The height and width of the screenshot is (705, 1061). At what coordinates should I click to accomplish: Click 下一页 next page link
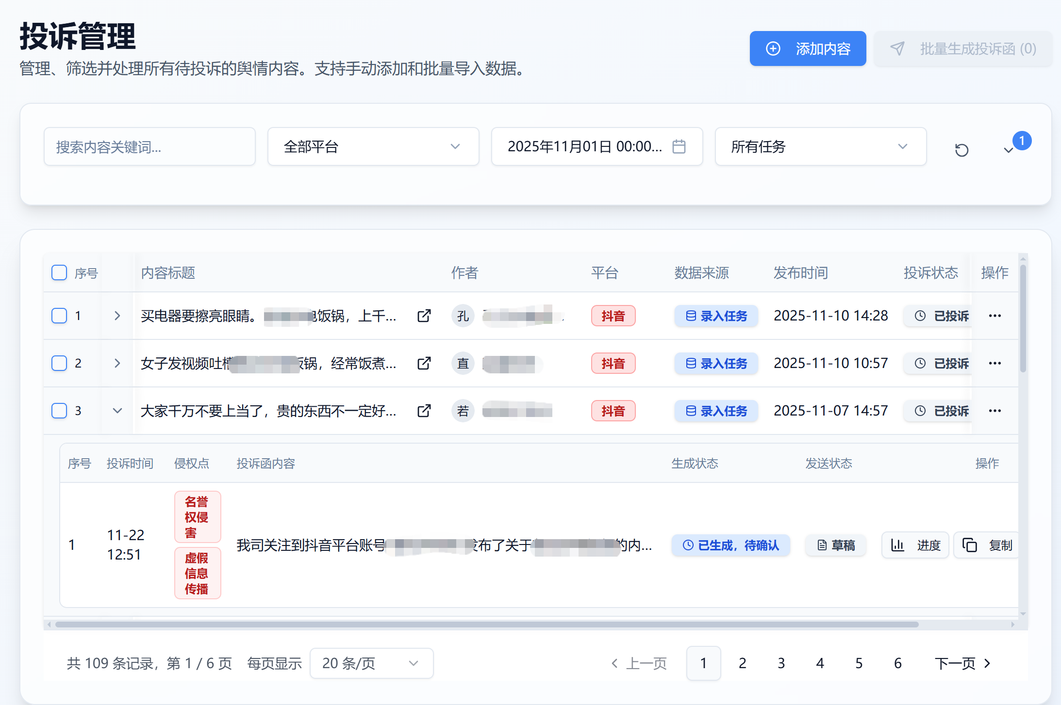pos(962,663)
